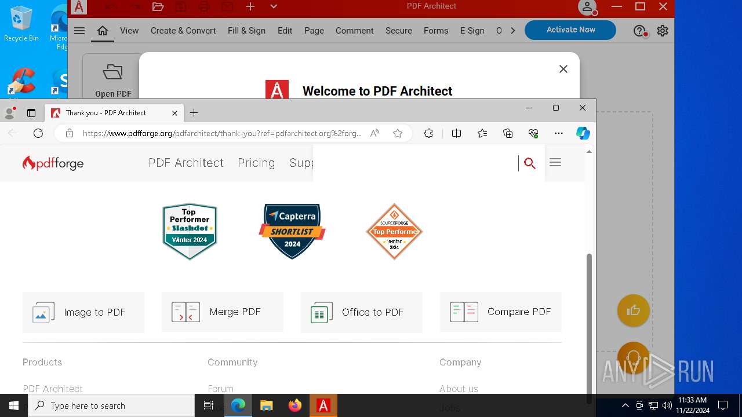The width and height of the screenshot is (742, 417).
Task: Click the Image to PDF card
Action: click(x=83, y=312)
